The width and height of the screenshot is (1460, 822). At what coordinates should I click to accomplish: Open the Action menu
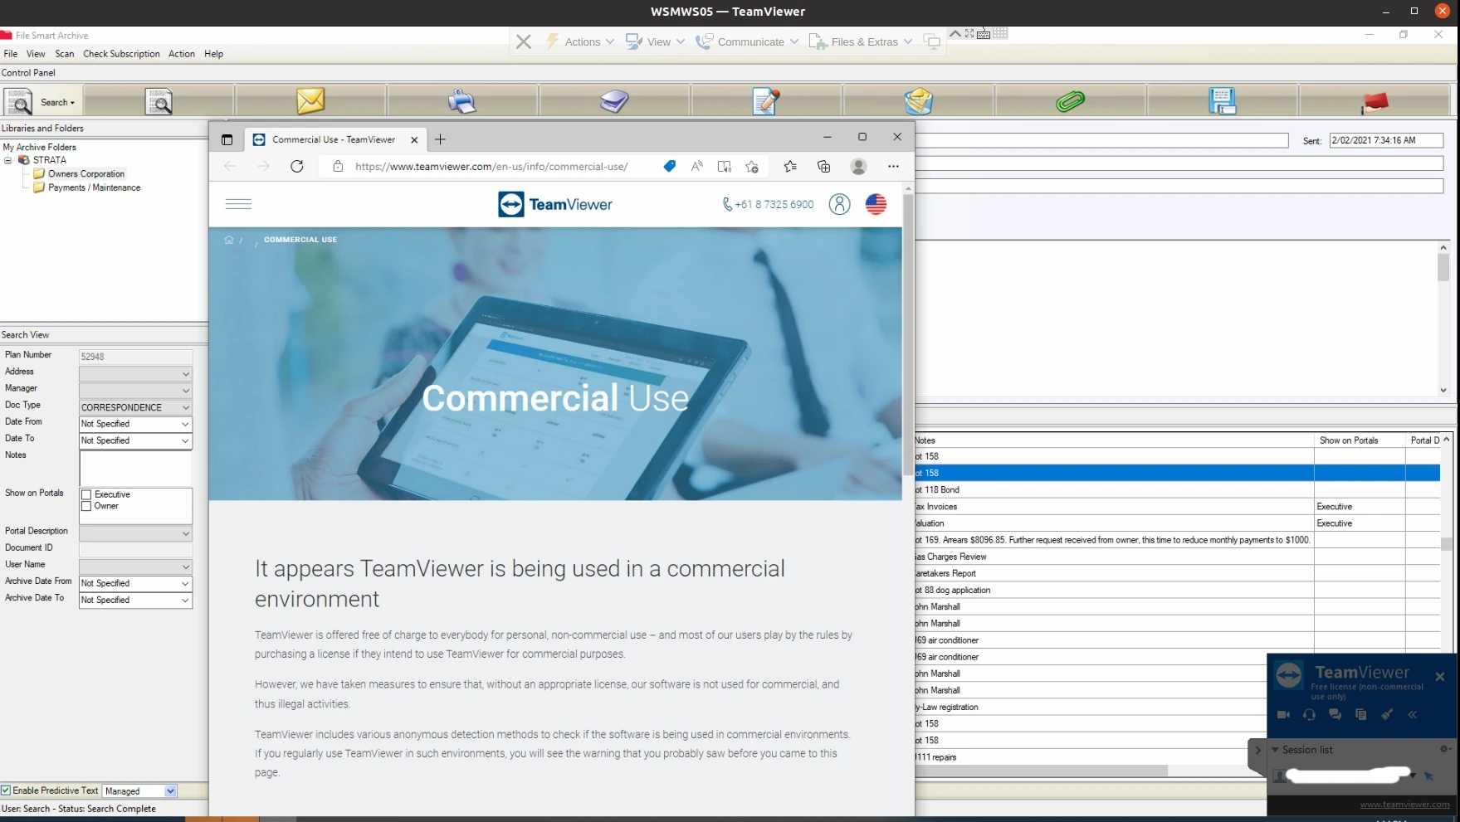point(182,54)
